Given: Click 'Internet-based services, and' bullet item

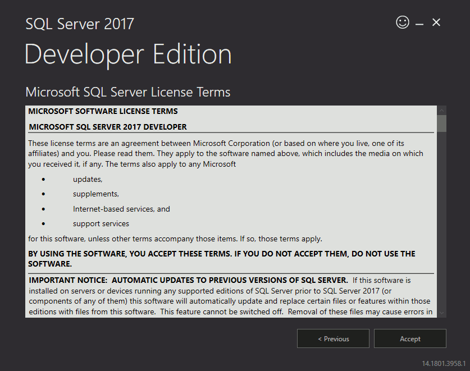Looking at the screenshot, I should (121, 209).
